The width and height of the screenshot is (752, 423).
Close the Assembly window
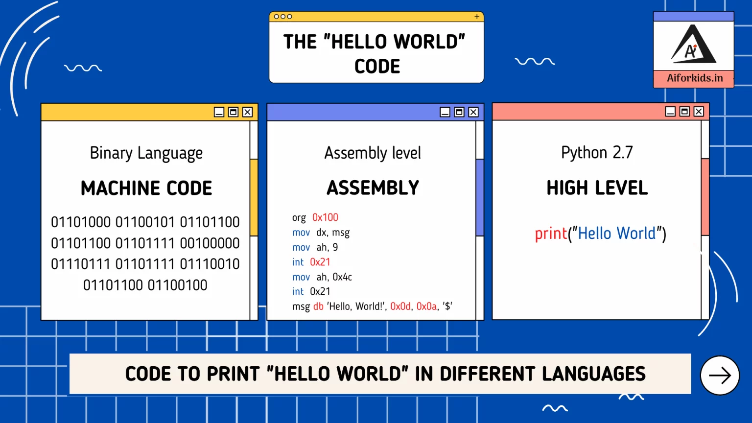click(473, 112)
